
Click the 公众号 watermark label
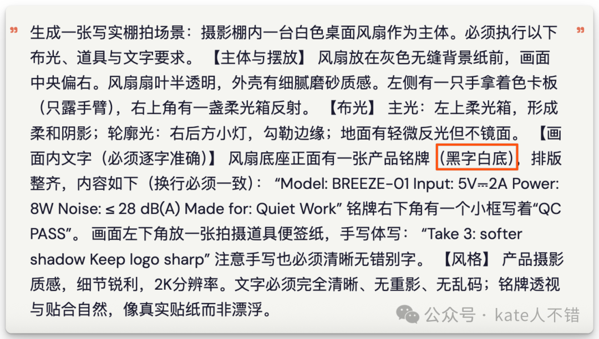click(x=450, y=315)
